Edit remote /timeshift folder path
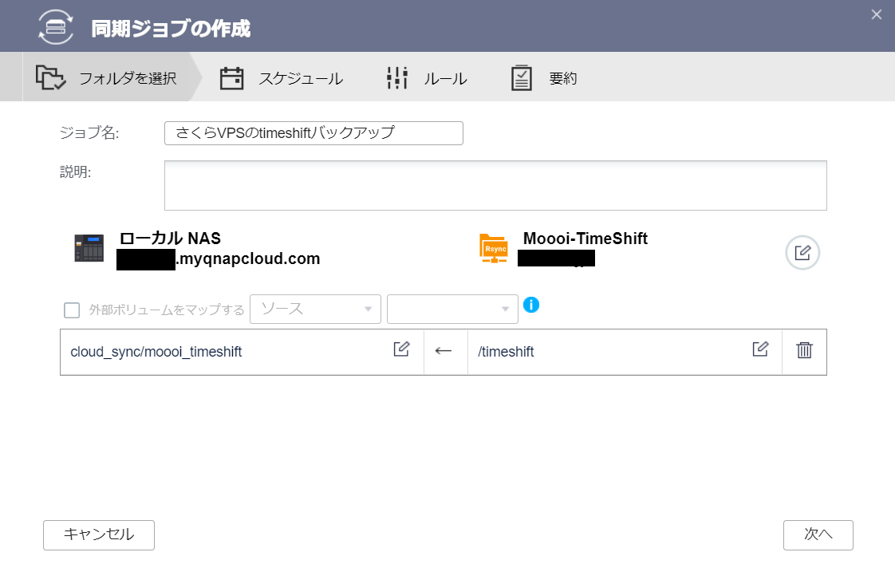 click(x=760, y=349)
